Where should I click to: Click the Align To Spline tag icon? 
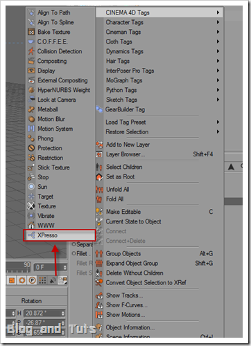(31, 22)
